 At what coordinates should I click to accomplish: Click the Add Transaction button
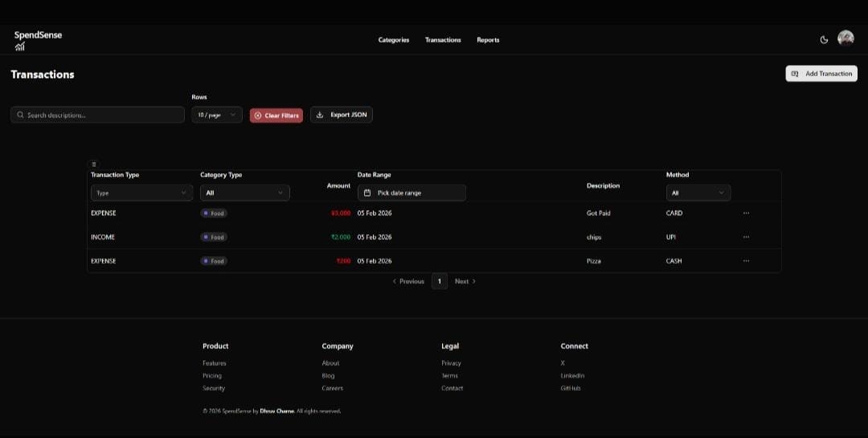(821, 74)
